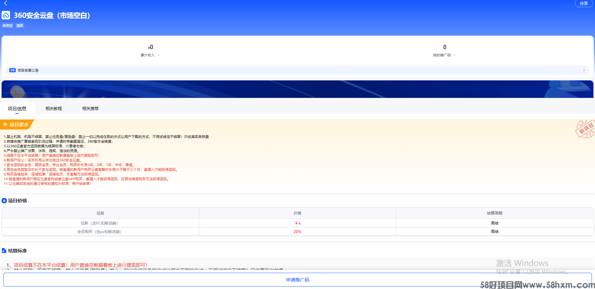Click the 结算周期 column header
This screenshot has width=595, height=289.
(x=495, y=213)
